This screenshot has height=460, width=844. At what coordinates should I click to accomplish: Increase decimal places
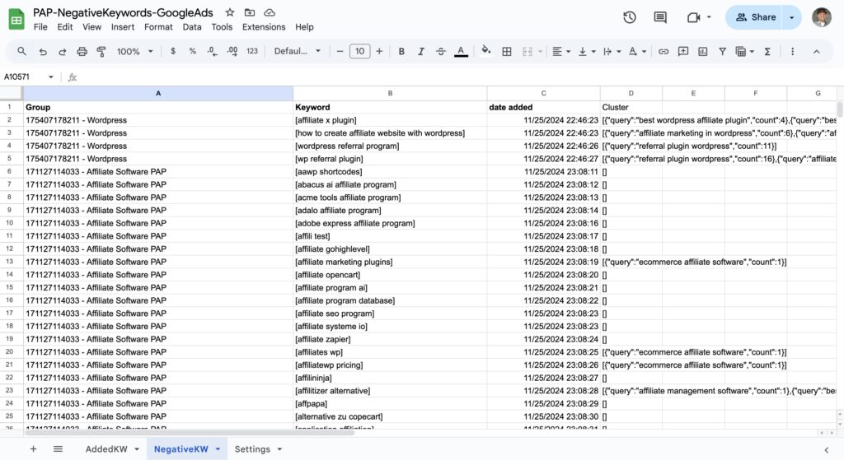tap(232, 51)
